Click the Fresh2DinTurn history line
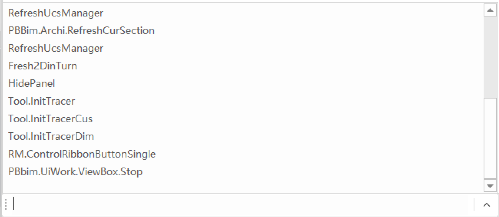This screenshot has height=217, width=499. (x=43, y=66)
